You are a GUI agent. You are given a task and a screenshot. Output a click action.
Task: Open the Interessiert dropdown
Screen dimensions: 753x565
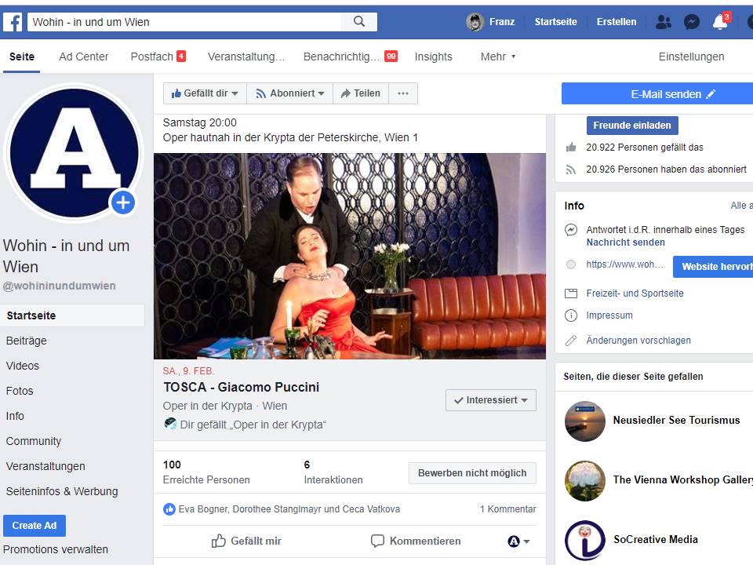pyautogui.click(x=491, y=400)
